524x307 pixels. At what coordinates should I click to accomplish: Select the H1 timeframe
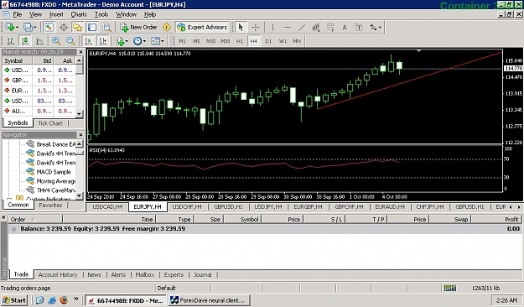coord(239,41)
